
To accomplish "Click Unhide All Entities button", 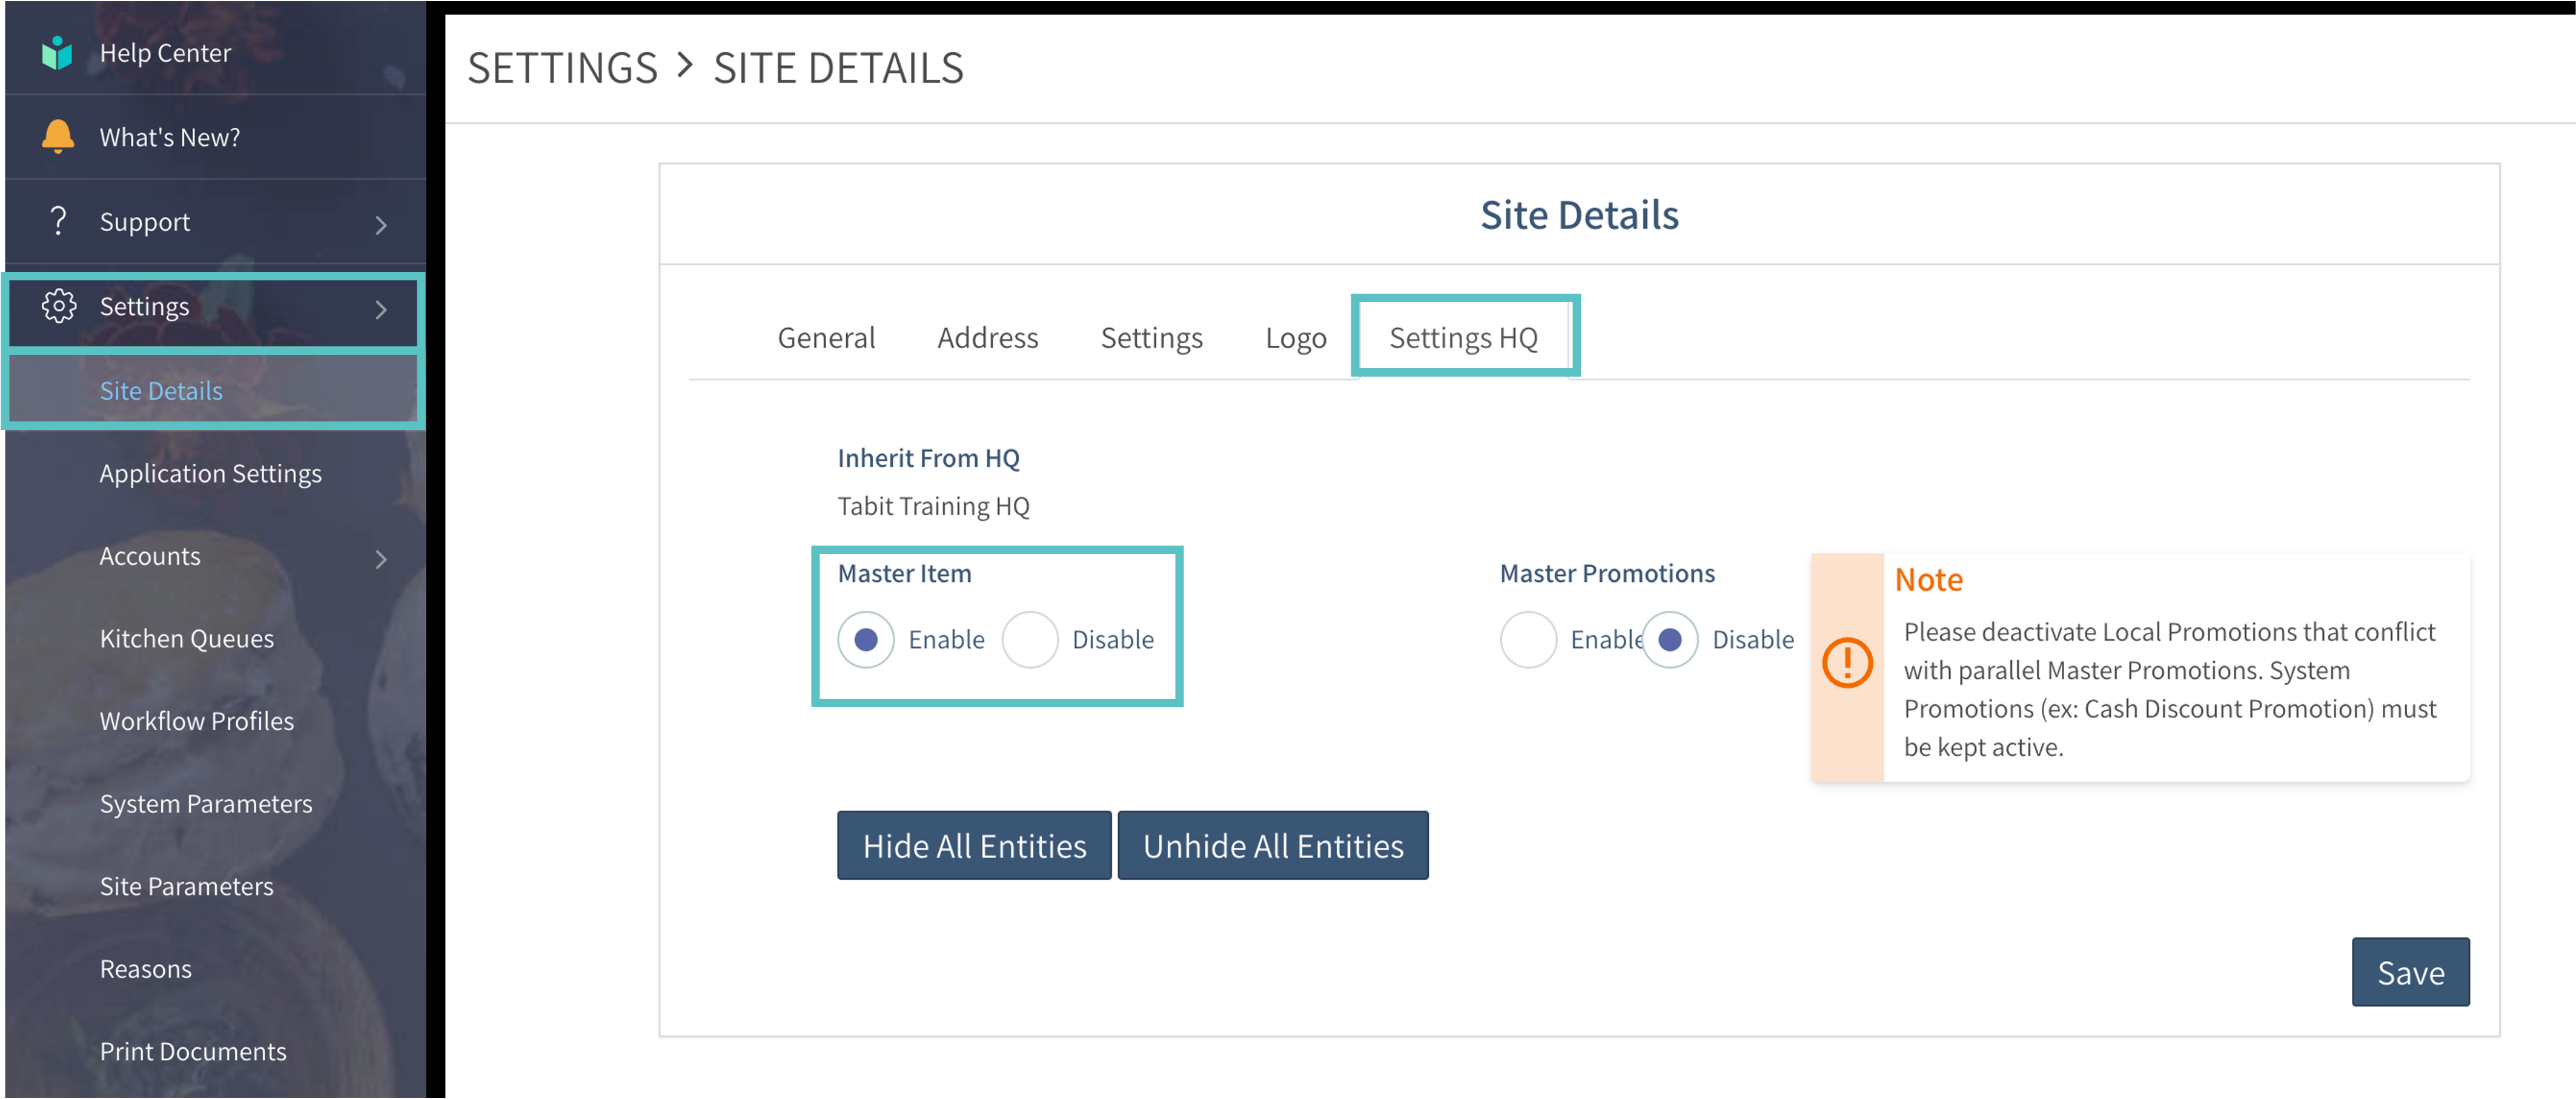I will (1273, 846).
